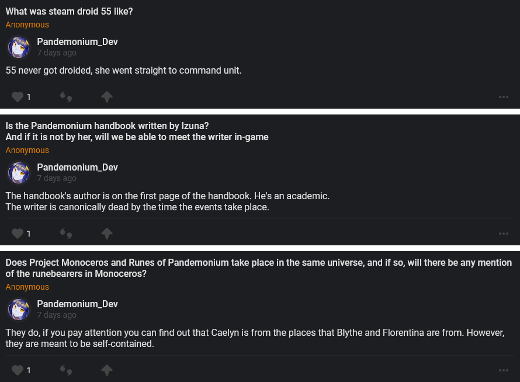Viewport: 520px width, 382px height.
Task: Like the Pandemonium handbook answer
Action: 18,234
